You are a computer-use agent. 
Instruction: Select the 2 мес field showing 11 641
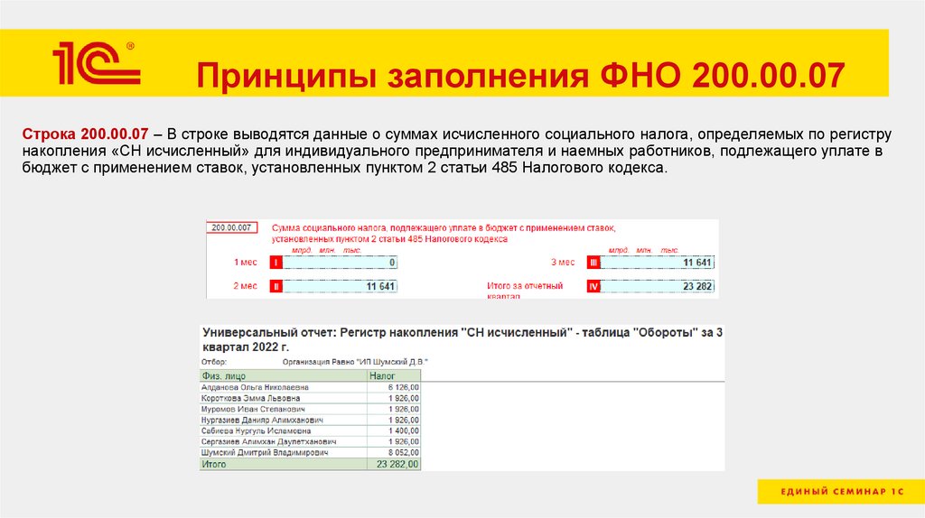(x=340, y=286)
